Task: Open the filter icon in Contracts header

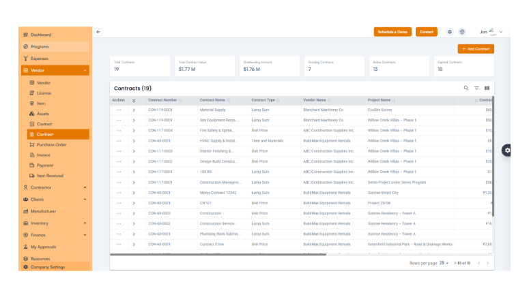Action: point(476,88)
